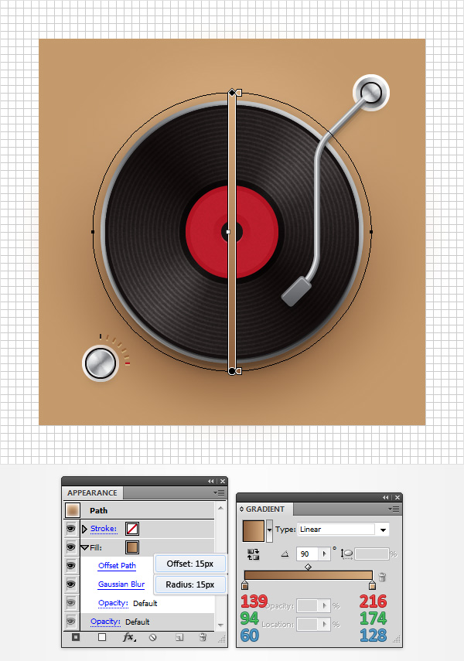Click the left anchor point of the circle

point(93,232)
